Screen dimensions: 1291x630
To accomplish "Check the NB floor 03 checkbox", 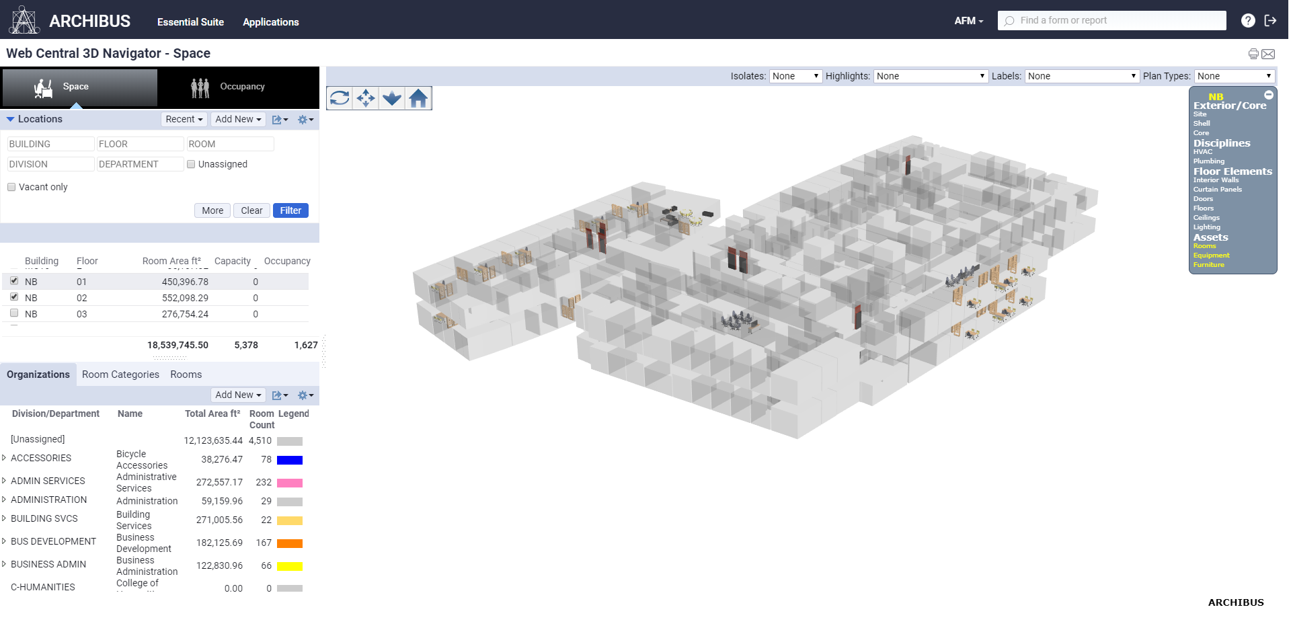I will click(14, 313).
